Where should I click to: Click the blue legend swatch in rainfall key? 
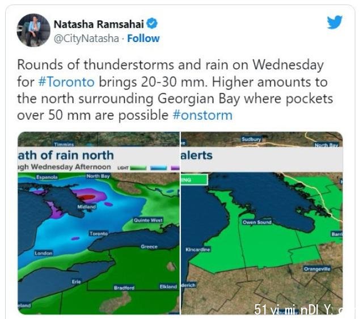[x=159, y=168]
